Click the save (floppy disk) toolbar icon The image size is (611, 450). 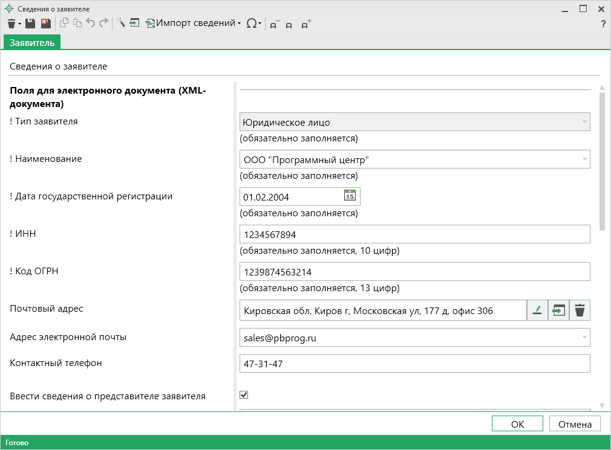tap(30, 24)
